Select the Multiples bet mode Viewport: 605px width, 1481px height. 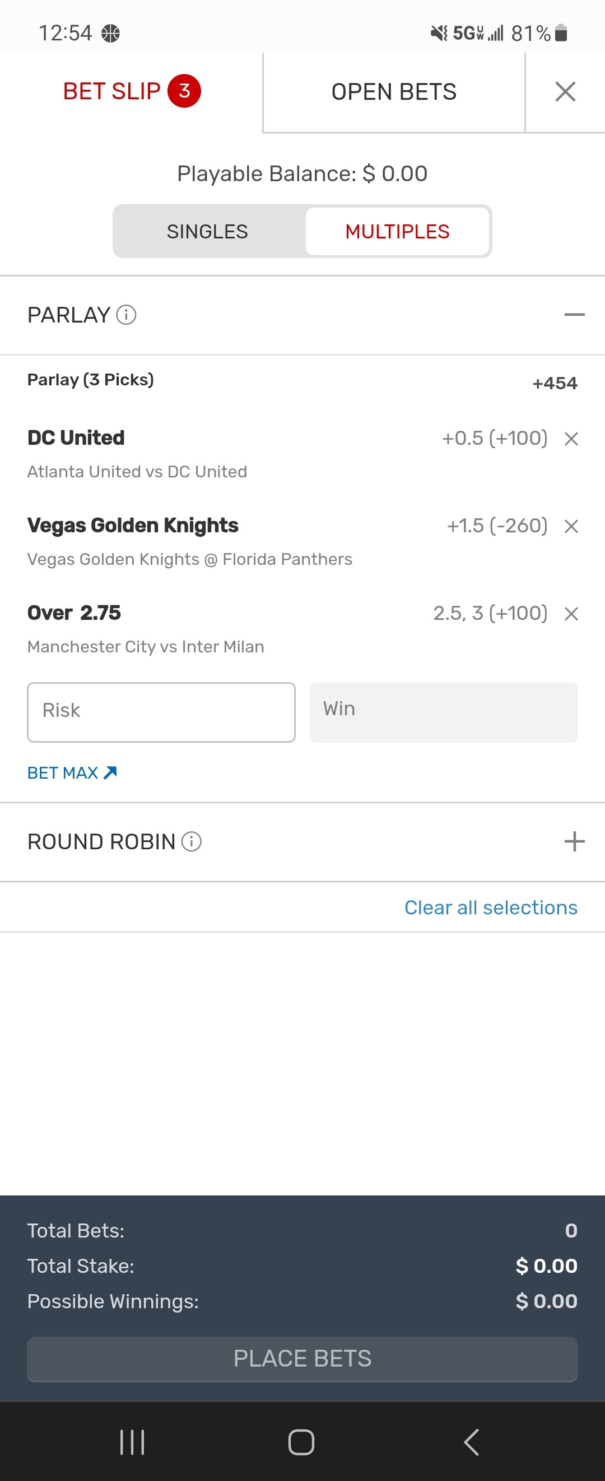[397, 232]
